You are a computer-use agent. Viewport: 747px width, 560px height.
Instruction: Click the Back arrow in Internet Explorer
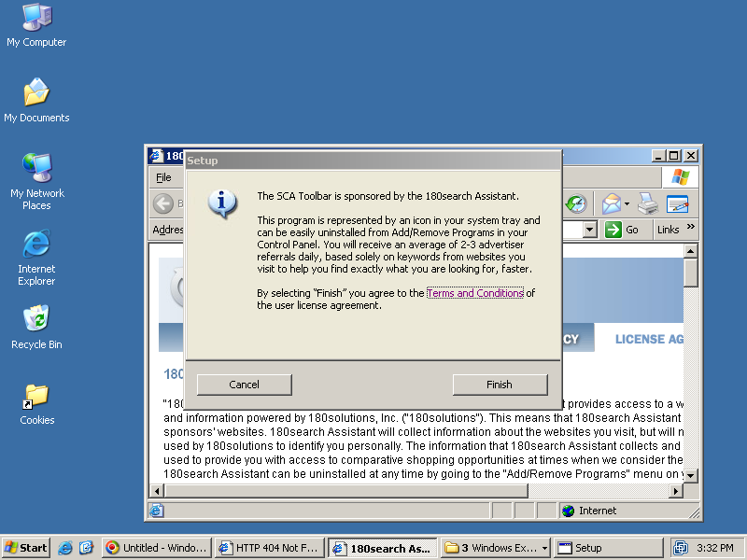point(163,203)
